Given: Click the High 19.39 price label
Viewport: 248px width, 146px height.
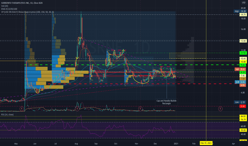Looking at the screenshot, I should [x=240, y=11].
